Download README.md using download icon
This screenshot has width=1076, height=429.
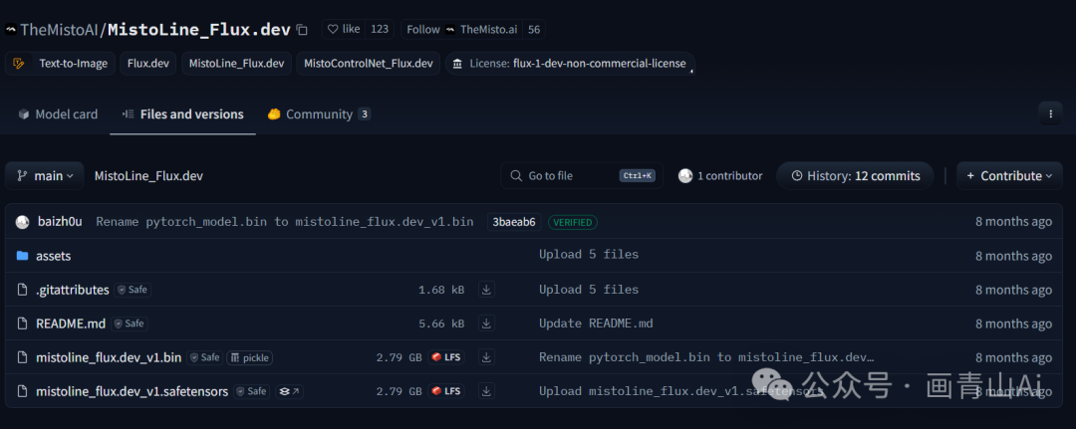(486, 323)
